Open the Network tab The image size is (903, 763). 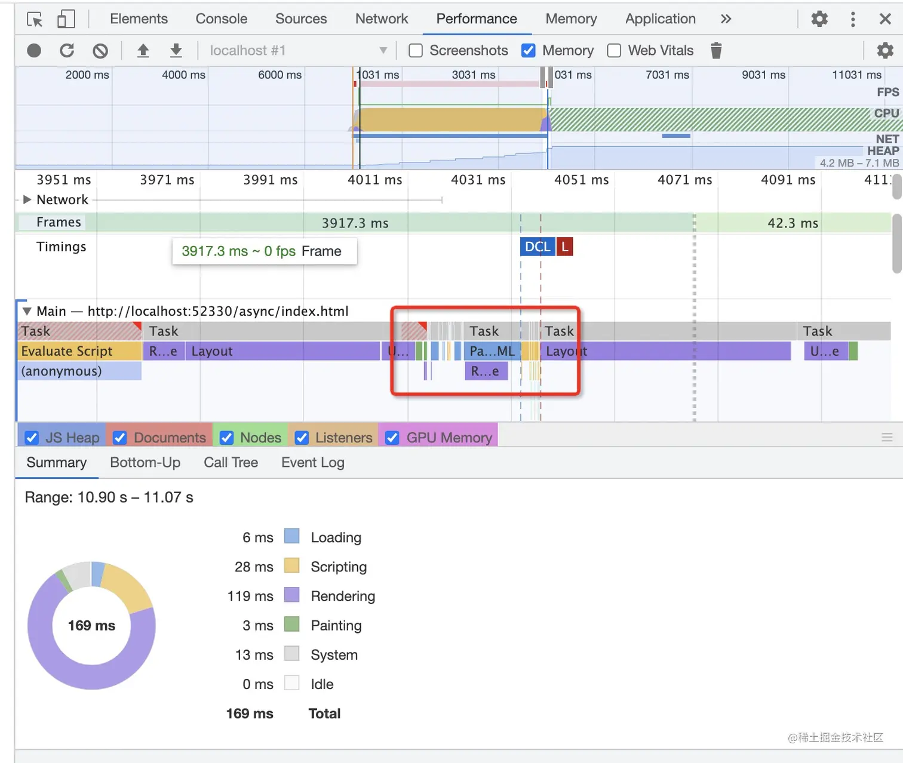[382, 19]
